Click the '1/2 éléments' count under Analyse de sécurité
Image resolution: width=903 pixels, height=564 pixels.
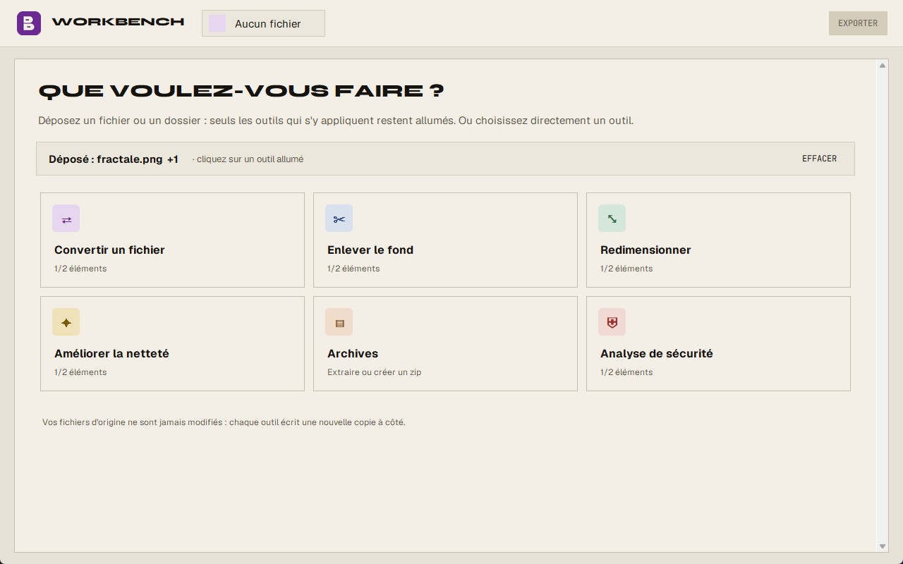pyautogui.click(x=626, y=372)
